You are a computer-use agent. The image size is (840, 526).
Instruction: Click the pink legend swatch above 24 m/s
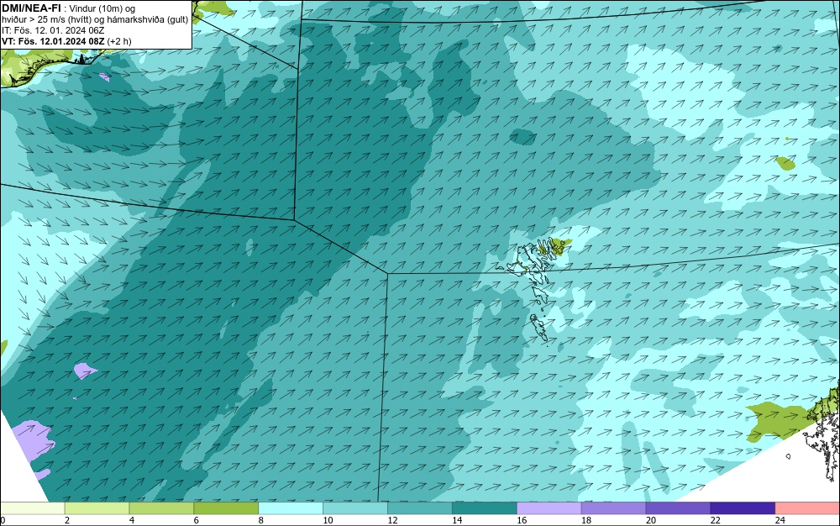(x=807, y=508)
